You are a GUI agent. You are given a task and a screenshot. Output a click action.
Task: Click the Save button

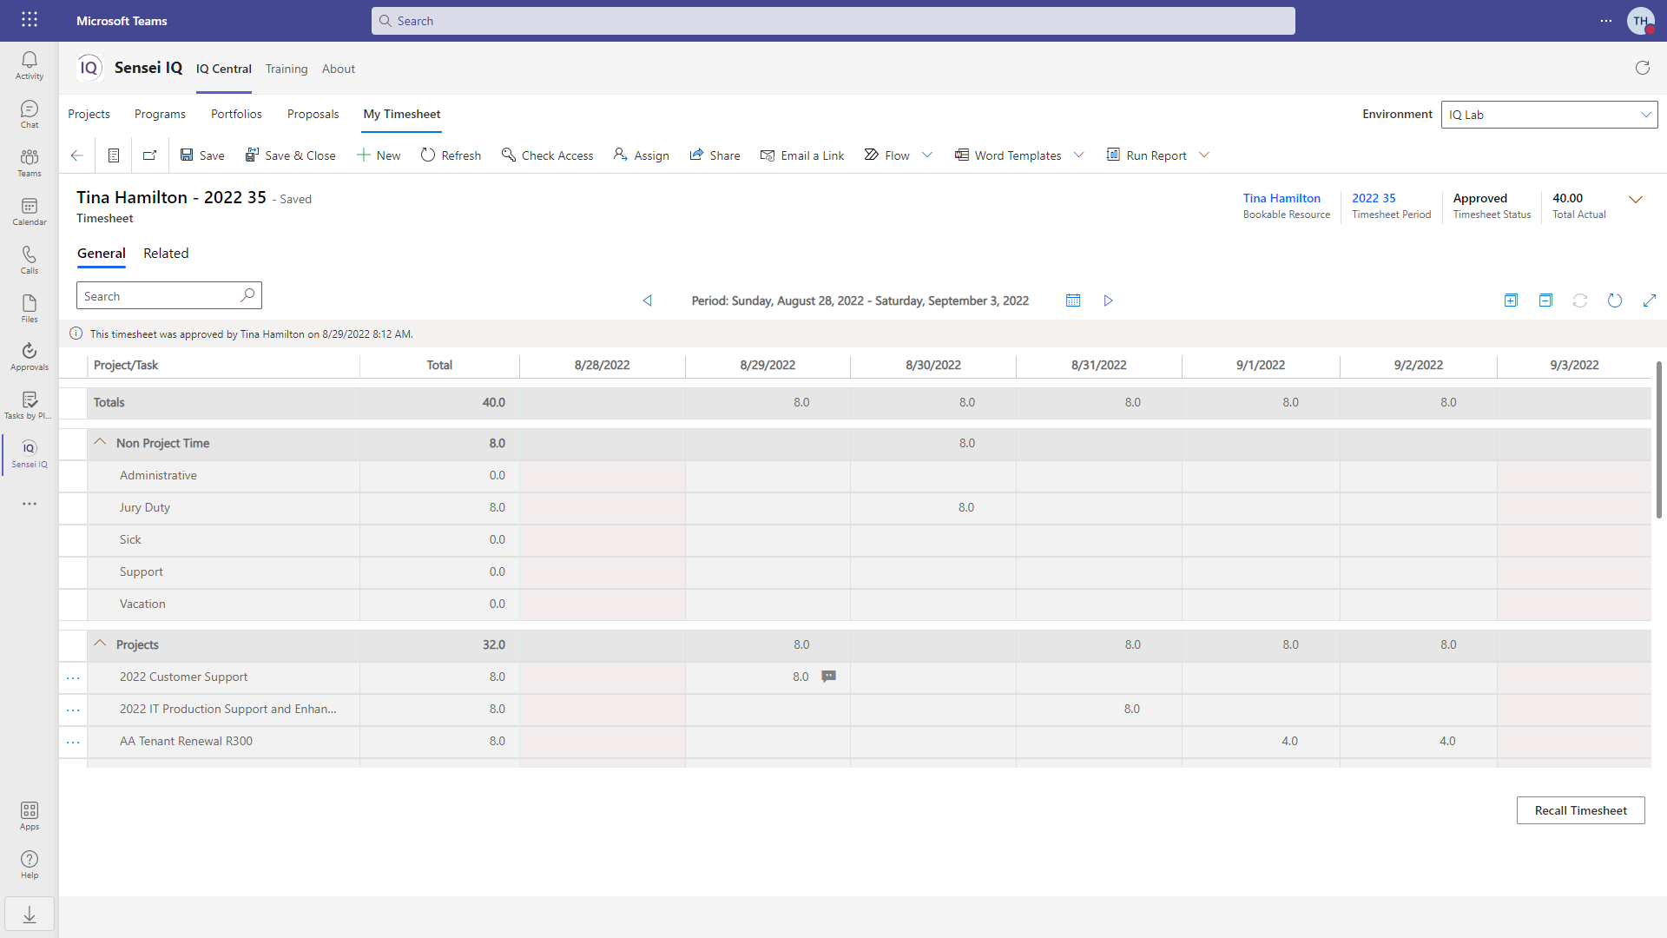click(201, 155)
